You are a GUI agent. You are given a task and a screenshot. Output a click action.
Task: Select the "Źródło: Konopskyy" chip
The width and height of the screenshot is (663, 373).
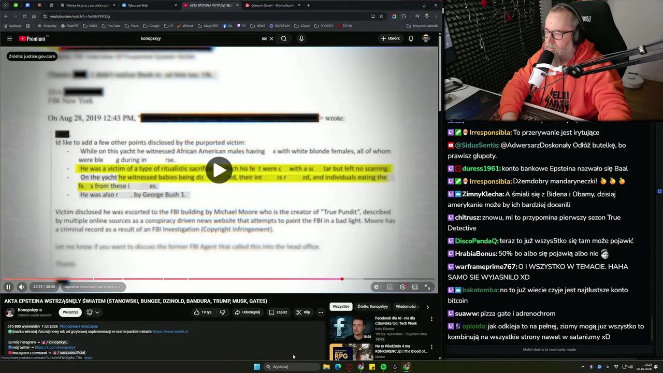tap(372, 307)
